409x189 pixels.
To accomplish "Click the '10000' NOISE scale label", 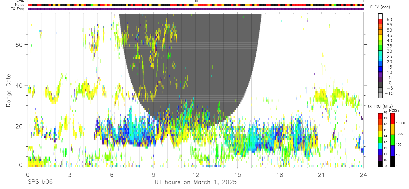I will coord(400,123).
